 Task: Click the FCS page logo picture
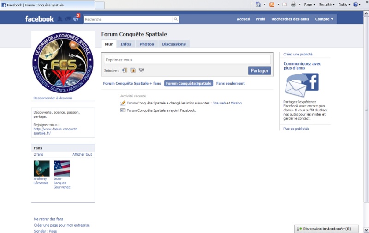pyautogui.click(x=63, y=62)
